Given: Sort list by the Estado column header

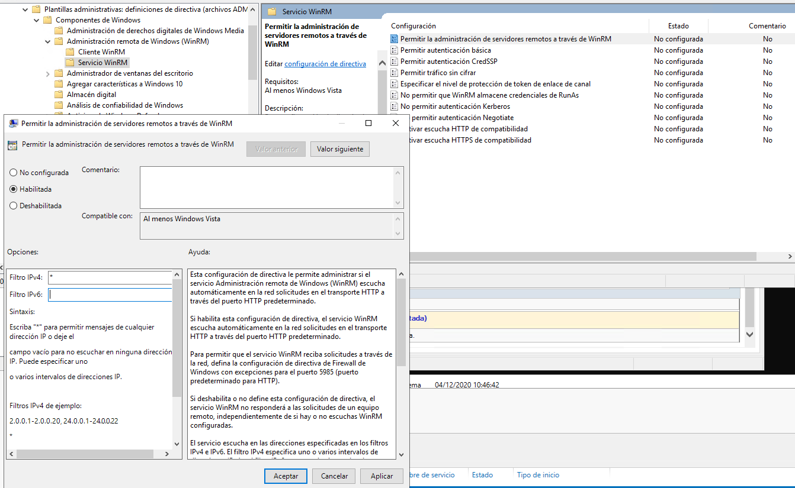Looking at the screenshot, I should tap(678, 26).
